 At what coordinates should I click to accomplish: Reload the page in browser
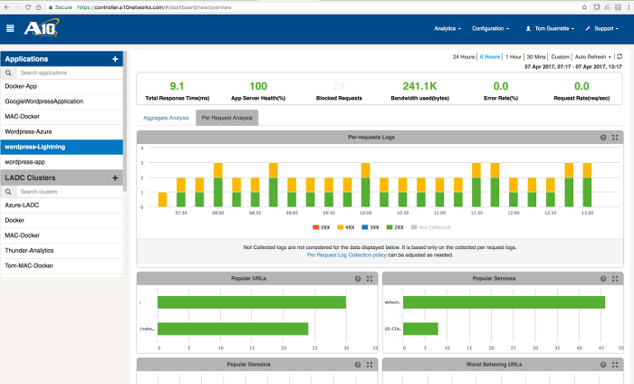tap(27, 7)
